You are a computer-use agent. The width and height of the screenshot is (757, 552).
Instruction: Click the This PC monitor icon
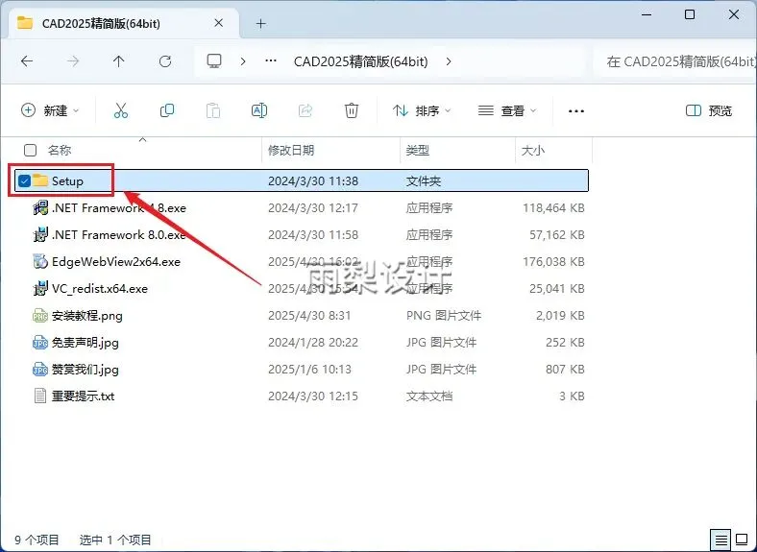click(214, 60)
